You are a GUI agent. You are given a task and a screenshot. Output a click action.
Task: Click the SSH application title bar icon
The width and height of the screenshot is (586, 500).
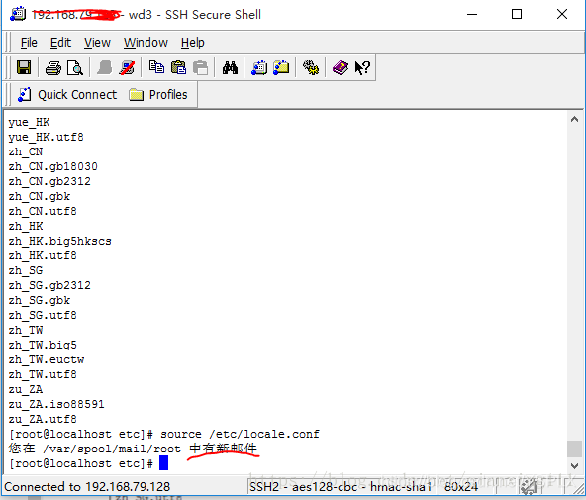18,14
